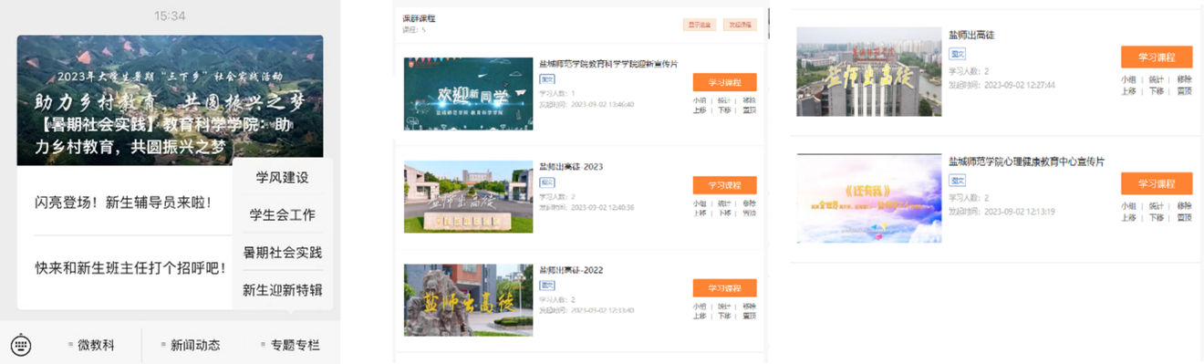Click 学习课程 for 心理健康教育中心宣传片
Screen dimensions: 1204x364
tap(1156, 183)
